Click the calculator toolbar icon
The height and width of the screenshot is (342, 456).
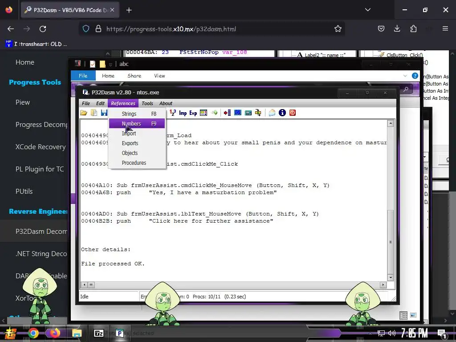(x=248, y=113)
